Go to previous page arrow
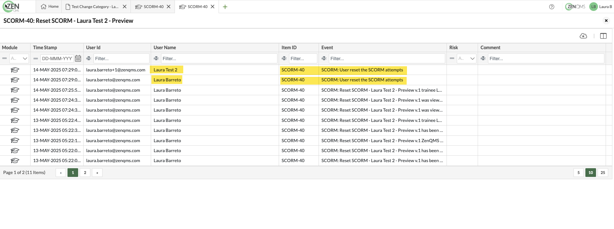614x229 pixels. (61, 173)
